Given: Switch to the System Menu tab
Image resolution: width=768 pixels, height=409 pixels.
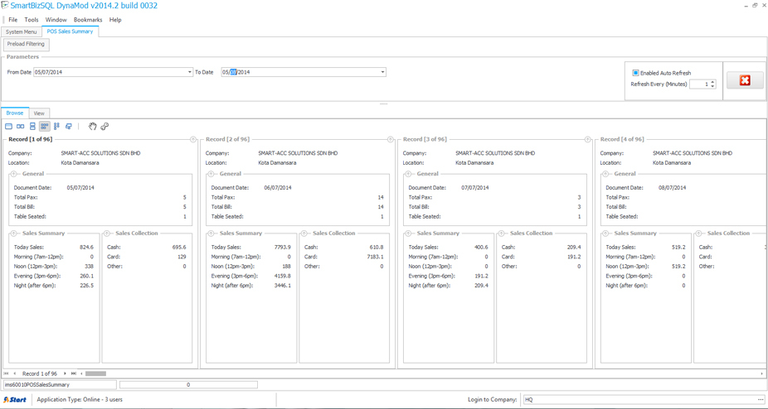Looking at the screenshot, I should pyautogui.click(x=21, y=31).
